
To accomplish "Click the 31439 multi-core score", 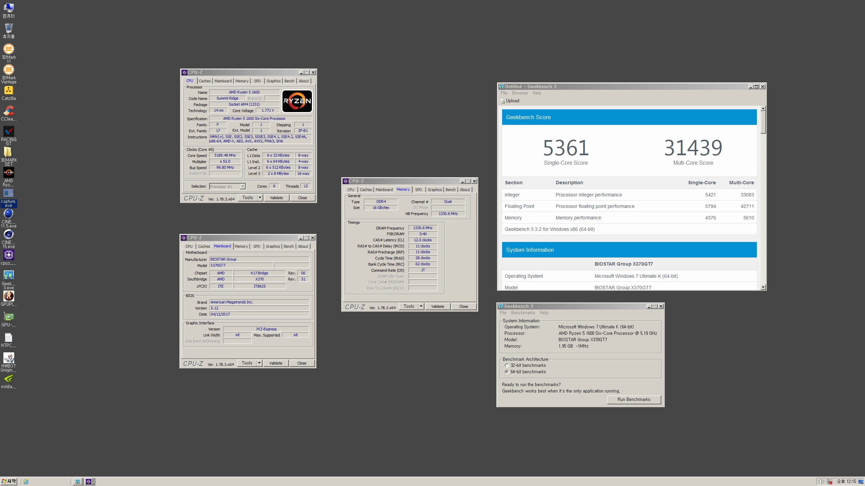I will tap(693, 148).
